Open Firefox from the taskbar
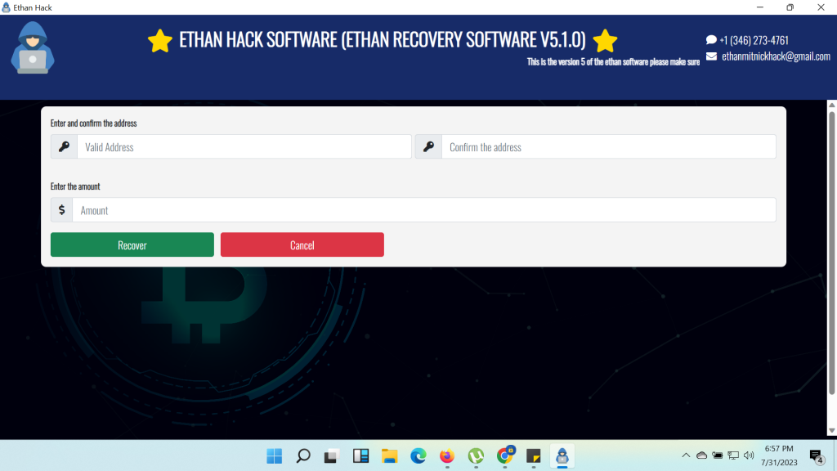This screenshot has height=471, width=837. [446, 455]
